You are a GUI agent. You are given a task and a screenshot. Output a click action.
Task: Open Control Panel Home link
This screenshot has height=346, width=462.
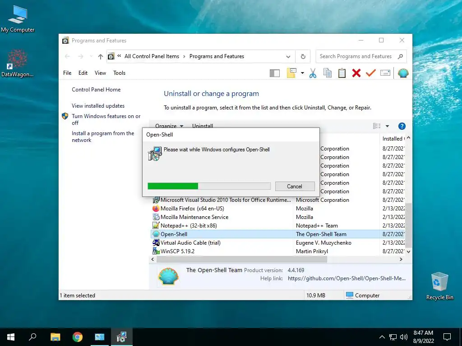(x=96, y=90)
